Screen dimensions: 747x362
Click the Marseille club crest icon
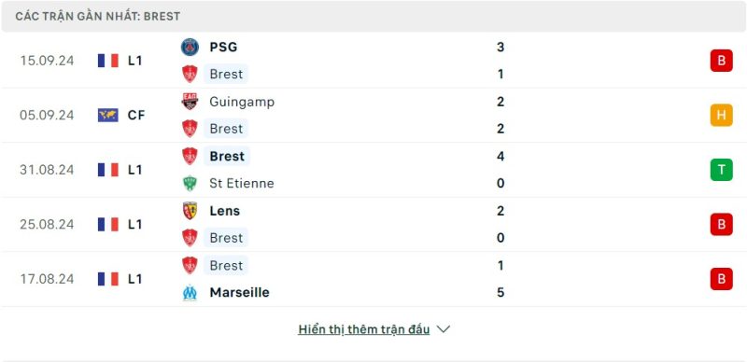tap(190, 292)
